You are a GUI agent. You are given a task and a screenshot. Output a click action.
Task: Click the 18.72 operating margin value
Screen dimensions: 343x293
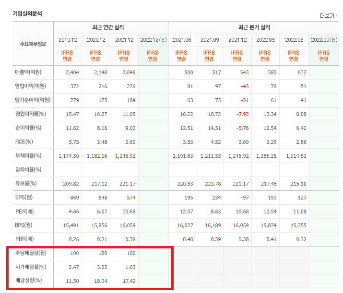point(214,114)
